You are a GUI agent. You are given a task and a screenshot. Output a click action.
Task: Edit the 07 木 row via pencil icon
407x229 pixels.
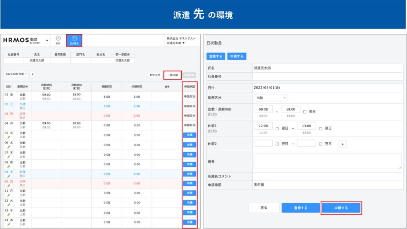tap(9, 157)
